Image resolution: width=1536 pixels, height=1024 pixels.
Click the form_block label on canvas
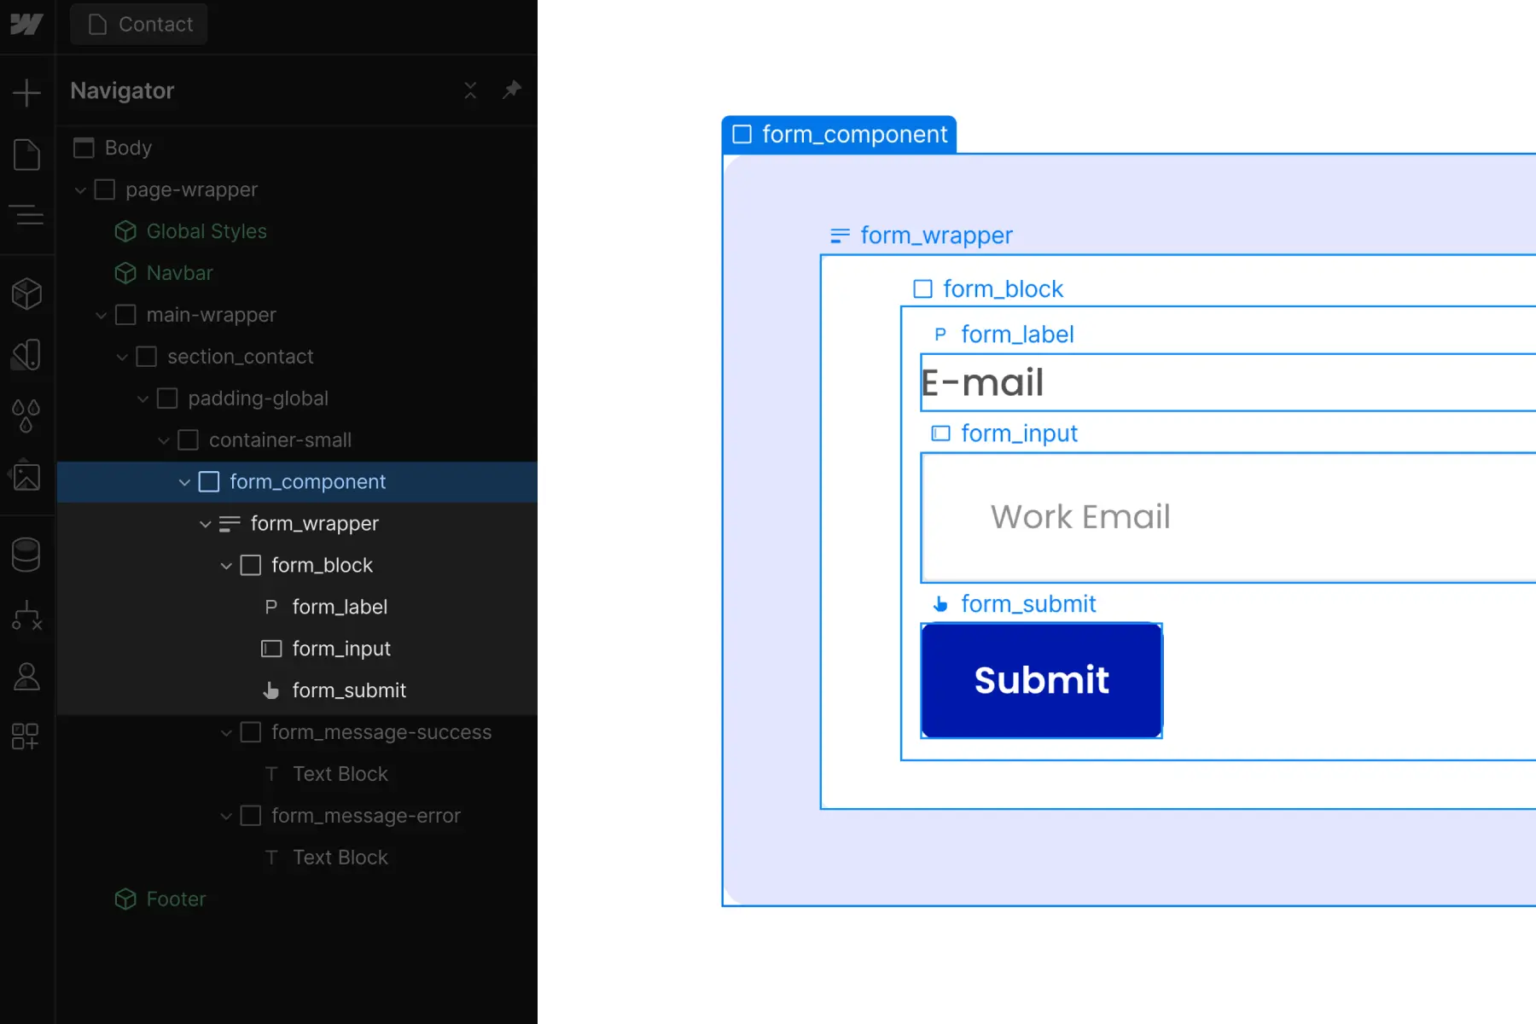click(x=988, y=289)
